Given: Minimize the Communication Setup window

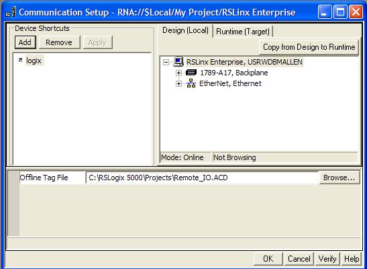Looking at the screenshot, I should 325,12.
